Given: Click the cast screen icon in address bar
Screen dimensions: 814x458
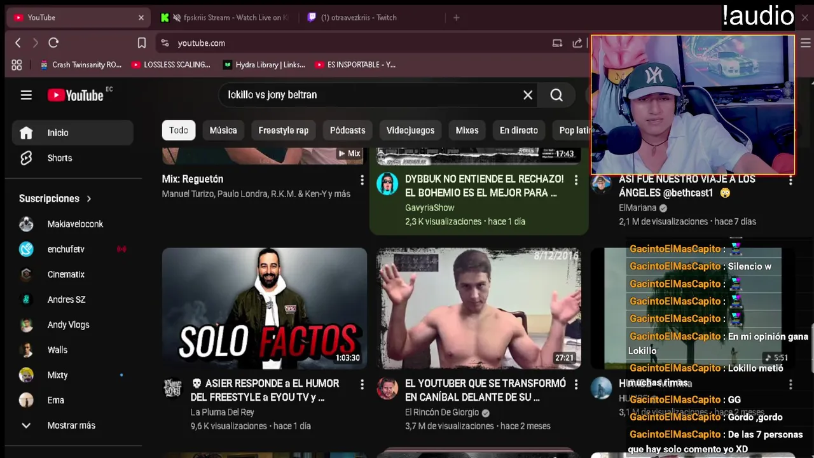Looking at the screenshot, I should click(x=557, y=43).
